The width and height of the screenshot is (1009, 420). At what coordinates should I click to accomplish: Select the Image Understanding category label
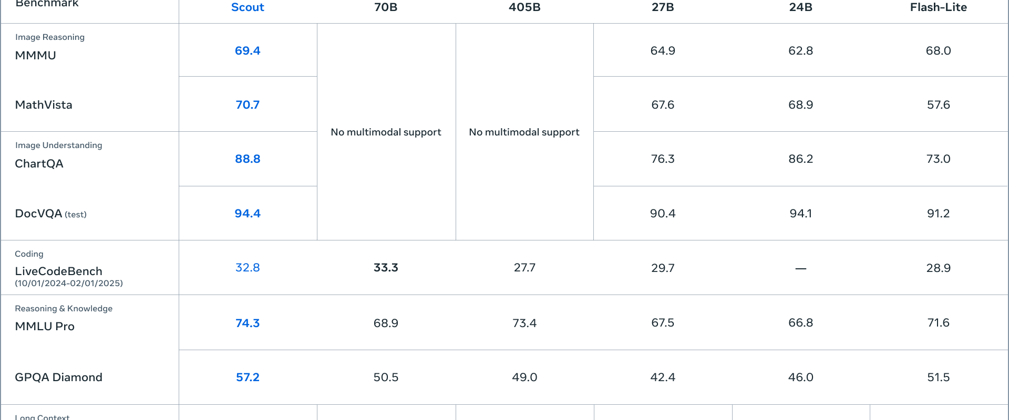click(59, 145)
